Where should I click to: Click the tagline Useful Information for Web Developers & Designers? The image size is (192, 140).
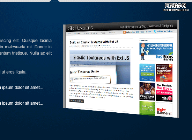[146, 26]
